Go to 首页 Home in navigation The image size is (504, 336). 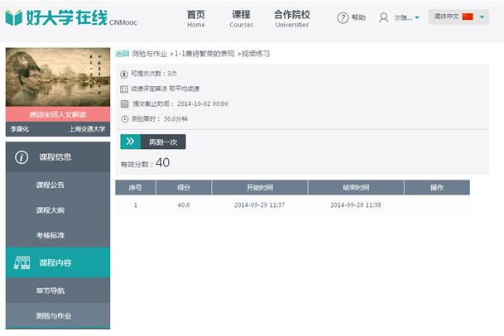click(196, 19)
